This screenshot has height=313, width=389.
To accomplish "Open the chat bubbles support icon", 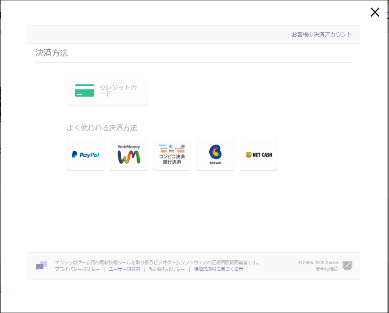I will click(41, 266).
